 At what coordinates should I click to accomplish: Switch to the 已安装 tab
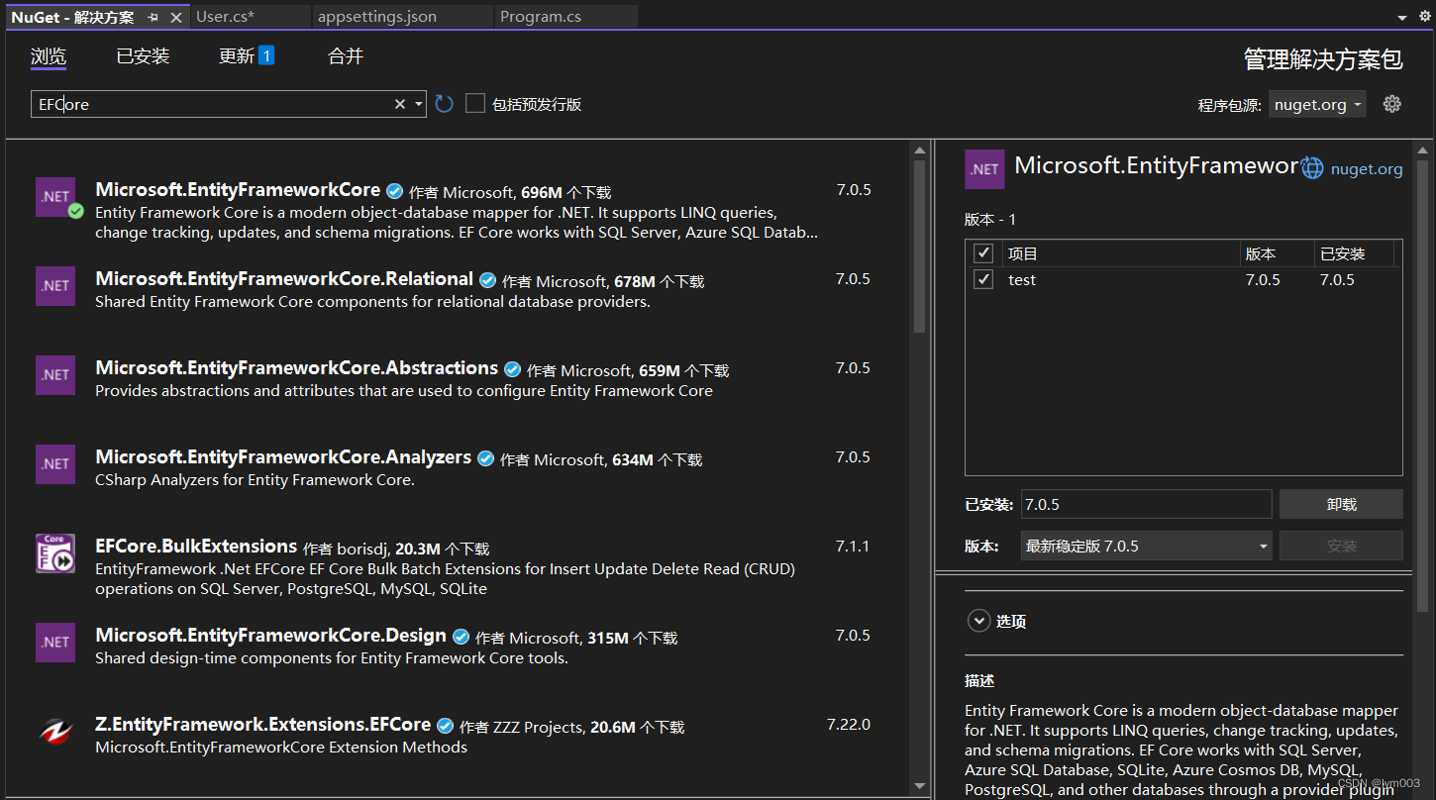point(143,56)
